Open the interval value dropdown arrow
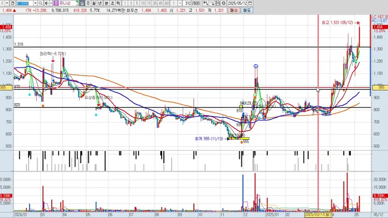Image resolution: width=388 pixels, height=218 pixels. [180, 3]
